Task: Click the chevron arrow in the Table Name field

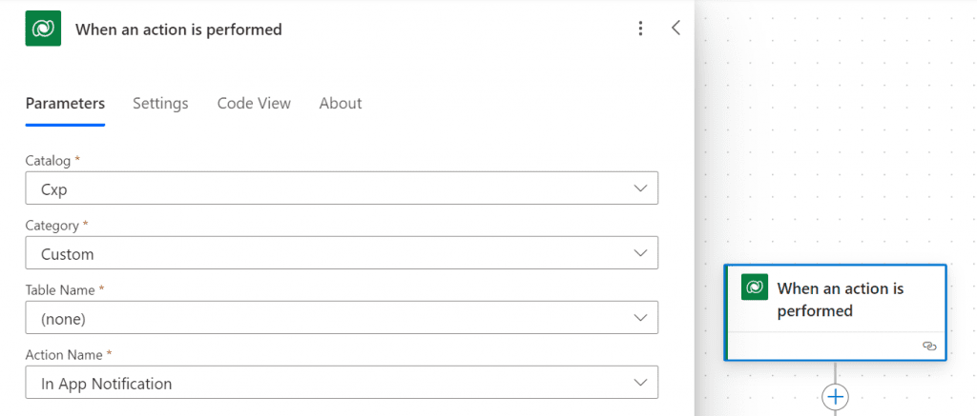Action: pos(640,318)
